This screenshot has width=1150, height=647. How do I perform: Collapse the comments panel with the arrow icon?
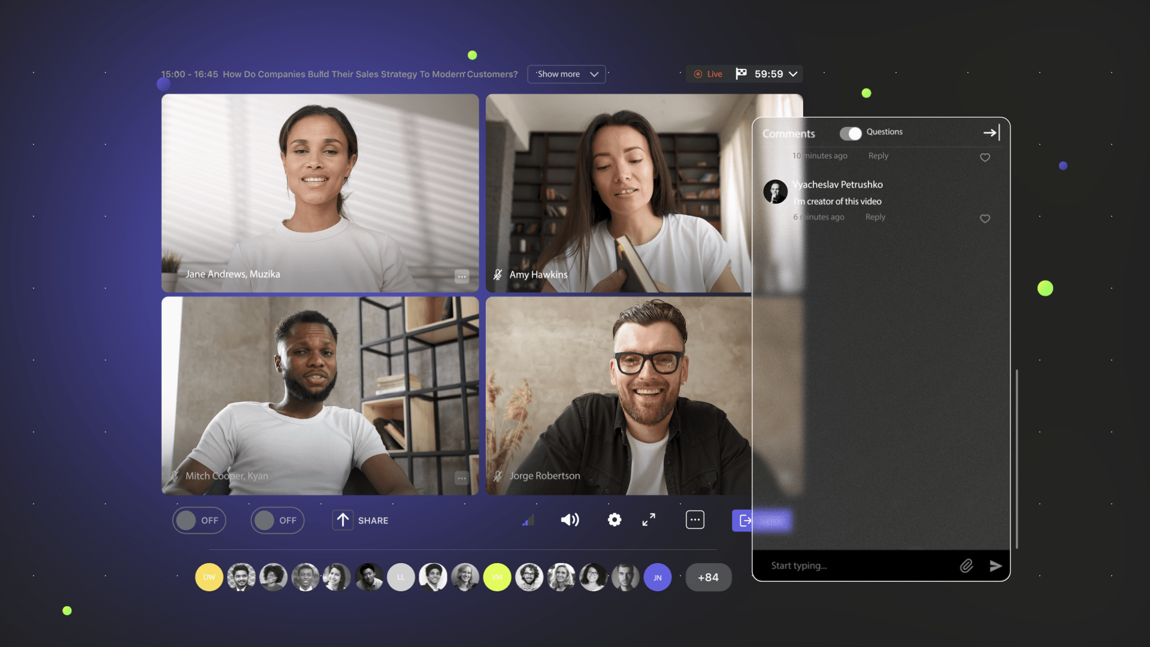click(991, 133)
